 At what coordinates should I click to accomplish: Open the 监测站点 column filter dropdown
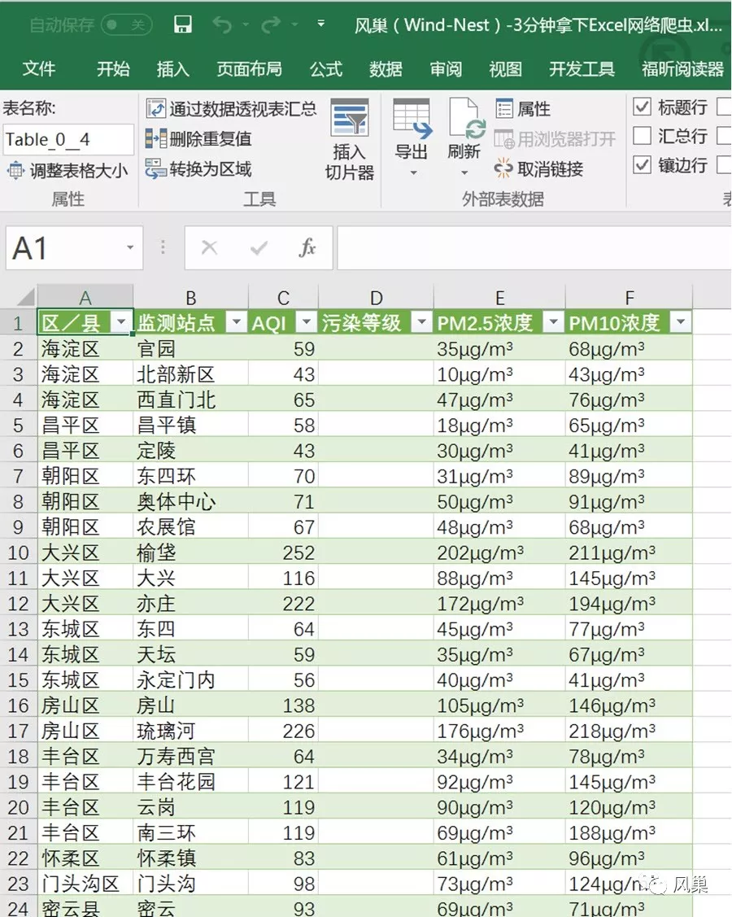tap(237, 321)
